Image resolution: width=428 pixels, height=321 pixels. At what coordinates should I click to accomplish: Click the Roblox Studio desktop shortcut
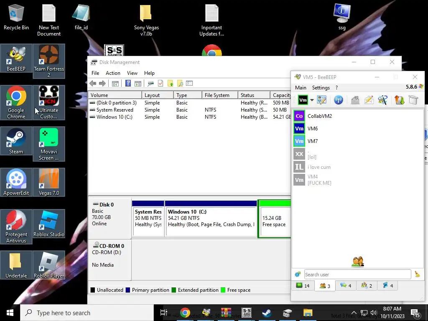(49, 224)
